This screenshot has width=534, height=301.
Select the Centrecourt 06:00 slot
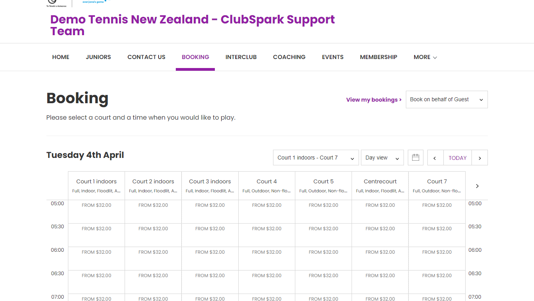(x=380, y=258)
